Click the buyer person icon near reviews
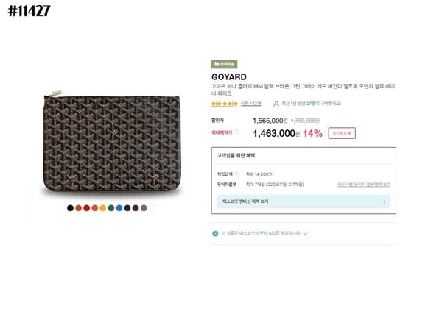This screenshot has width=442, height=314. [x=276, y=104]
